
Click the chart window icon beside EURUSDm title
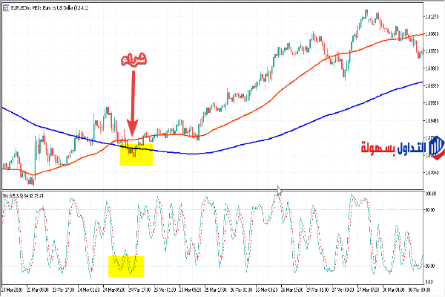(x=5, y=7)
